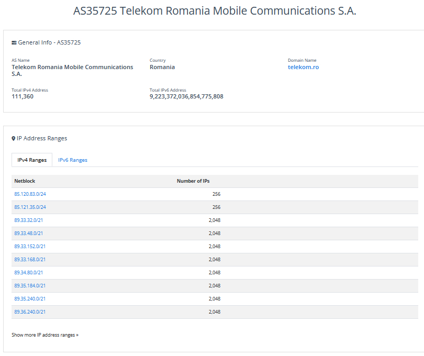Click the General Info - AS35725 heading
Screen dimensions: 424x356
coord(49,42)
